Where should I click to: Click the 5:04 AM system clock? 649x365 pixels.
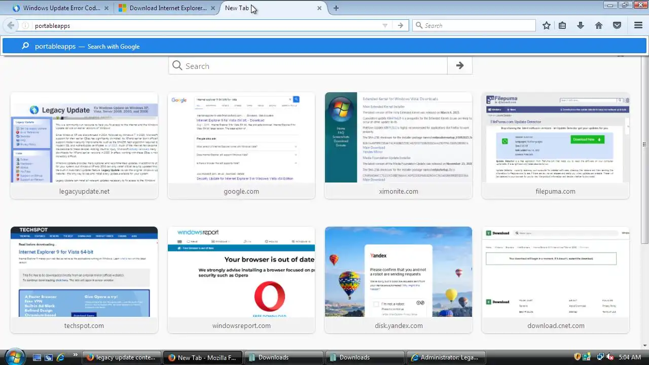coord(630,357)
